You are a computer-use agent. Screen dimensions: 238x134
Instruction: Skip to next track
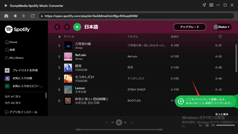(125, 122)
